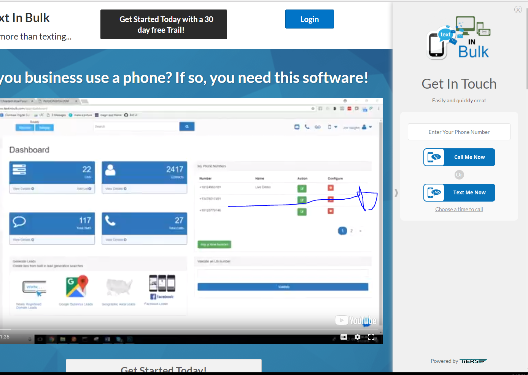
Task: Click the video headline about phone software
Action: (x=184, y=78)
